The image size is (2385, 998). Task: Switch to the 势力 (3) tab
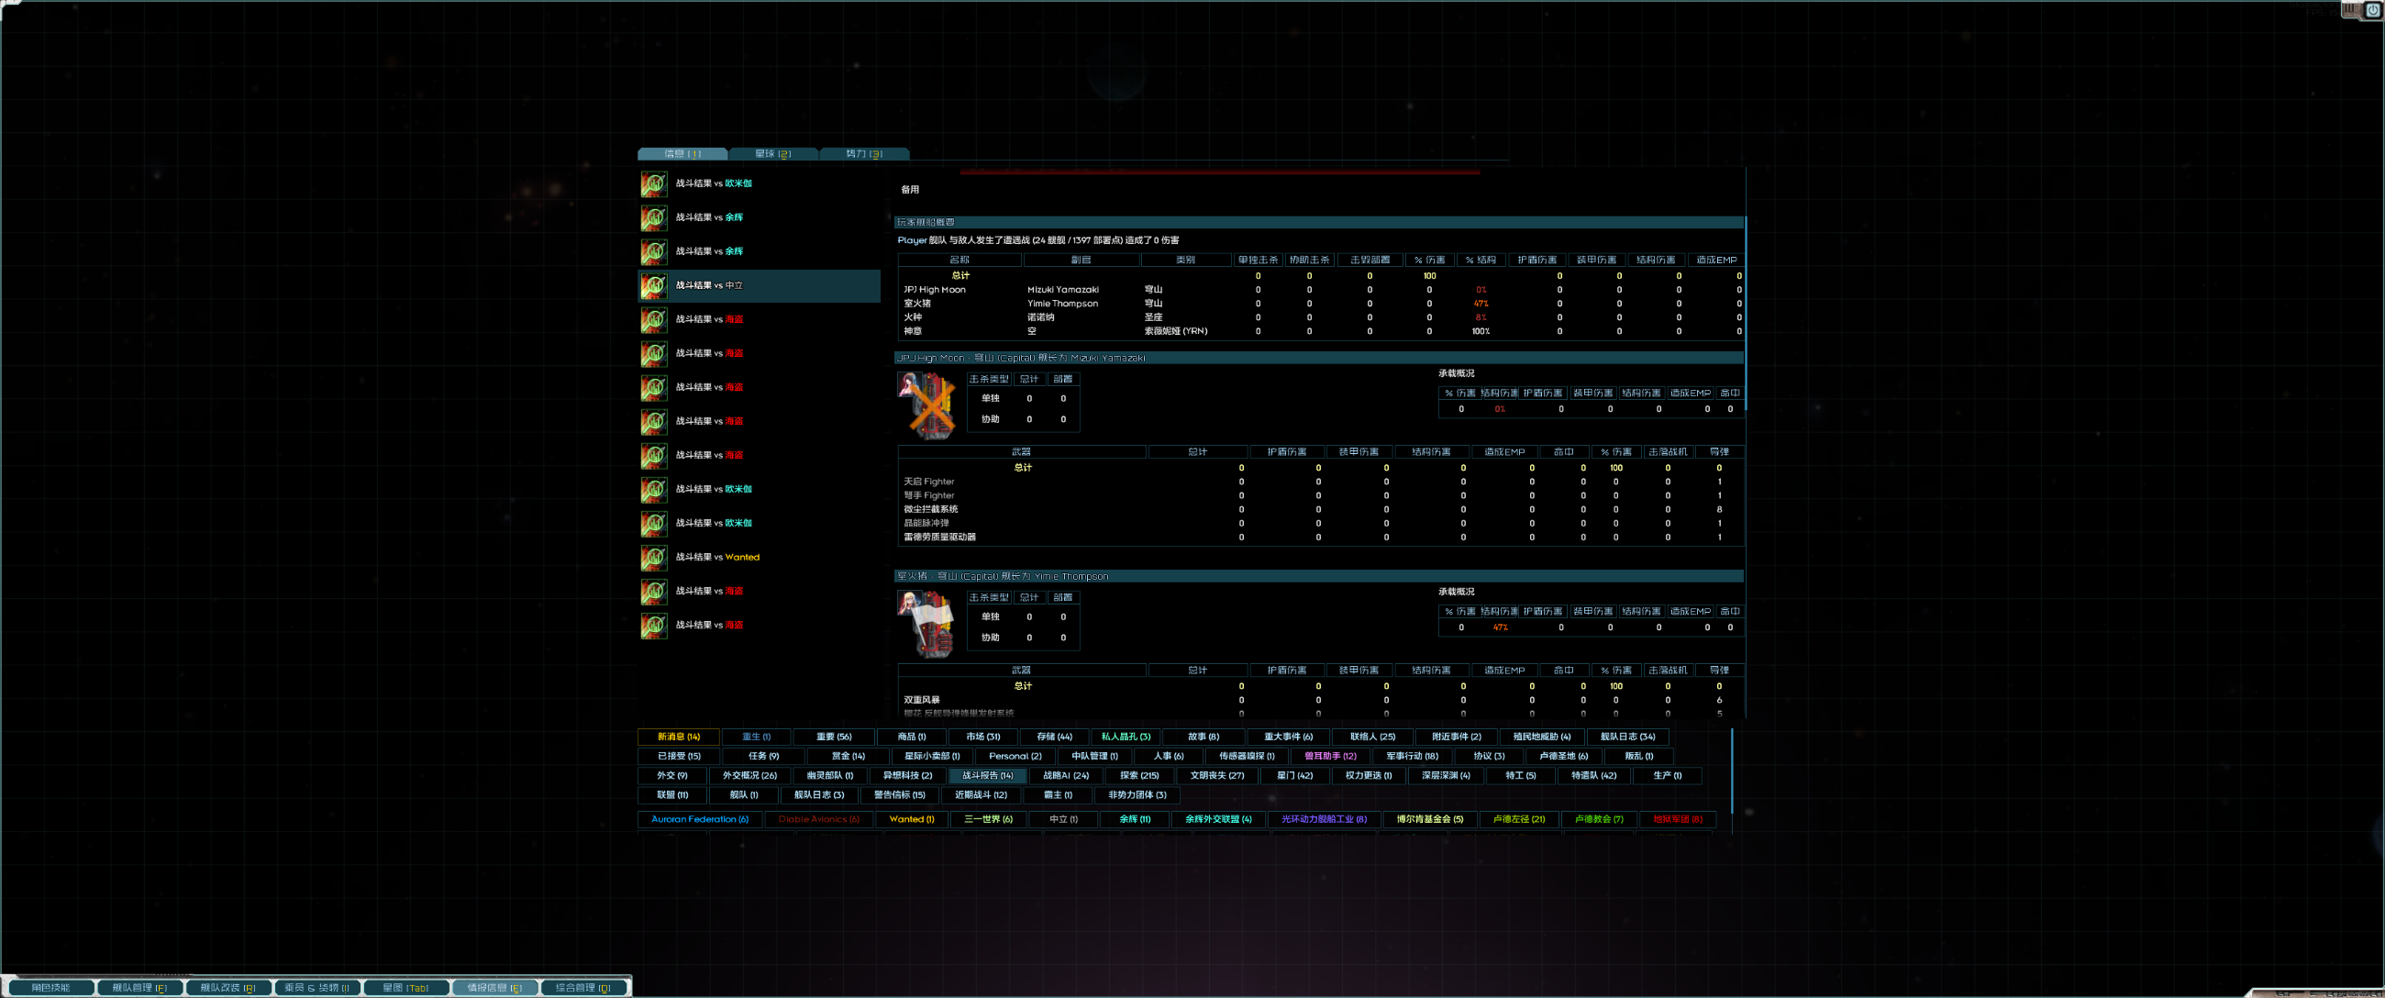(x=864, y=154)
